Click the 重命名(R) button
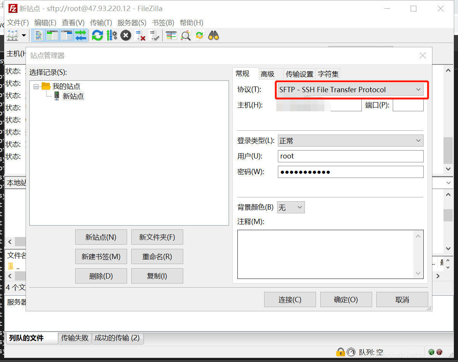 pos(157,256)
